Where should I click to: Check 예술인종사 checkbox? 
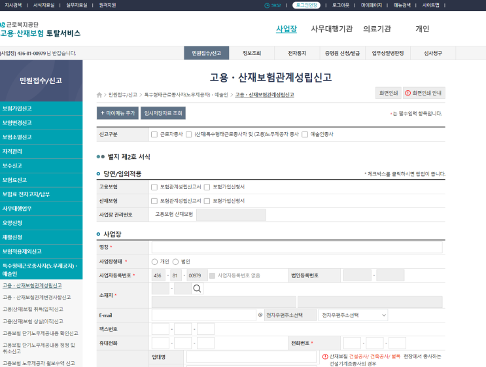305,134
